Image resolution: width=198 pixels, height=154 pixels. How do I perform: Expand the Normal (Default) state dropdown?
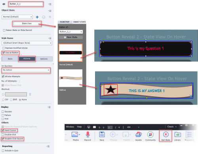(17, 17)
